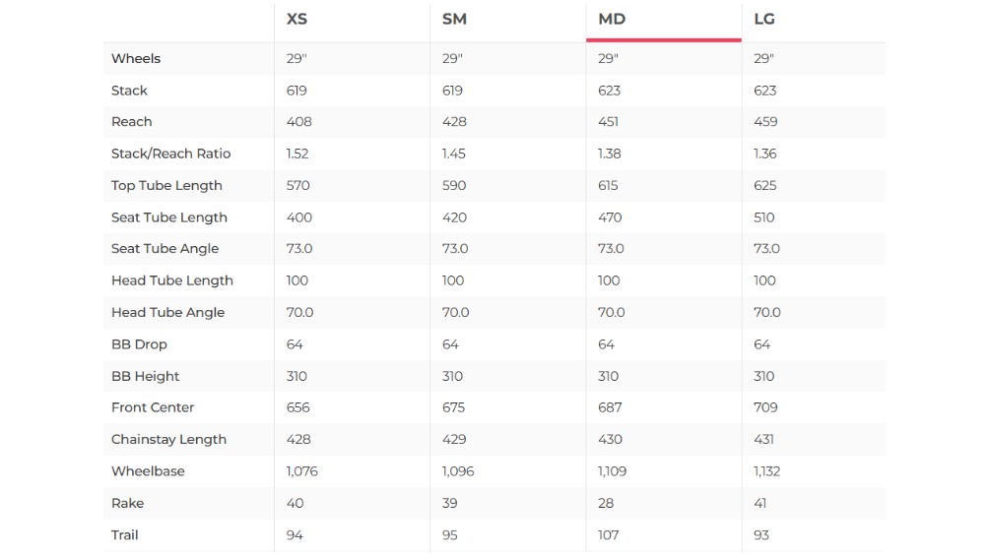Click the Stack row label
989x556 pixels.
click(129, 91)
